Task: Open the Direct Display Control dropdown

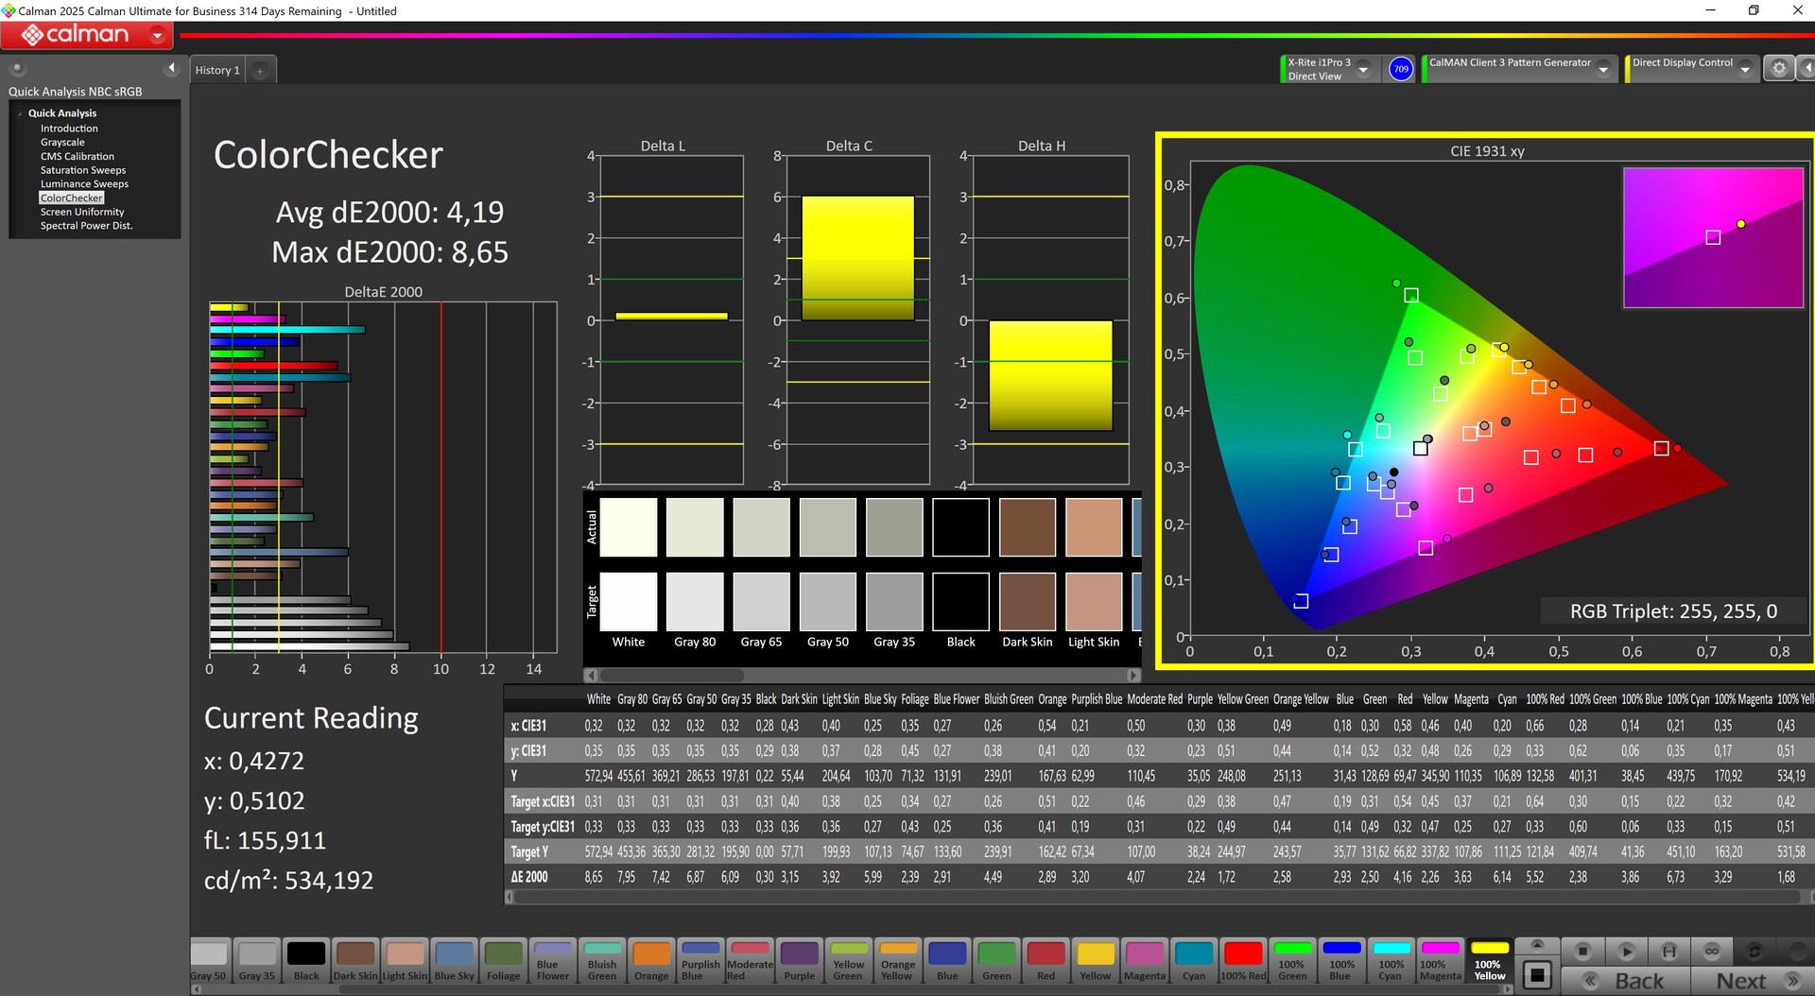Action: [x=1745, y=70]
